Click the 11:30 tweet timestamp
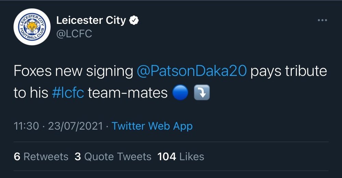Screen dimensions: 342x178 pos(26,126)
